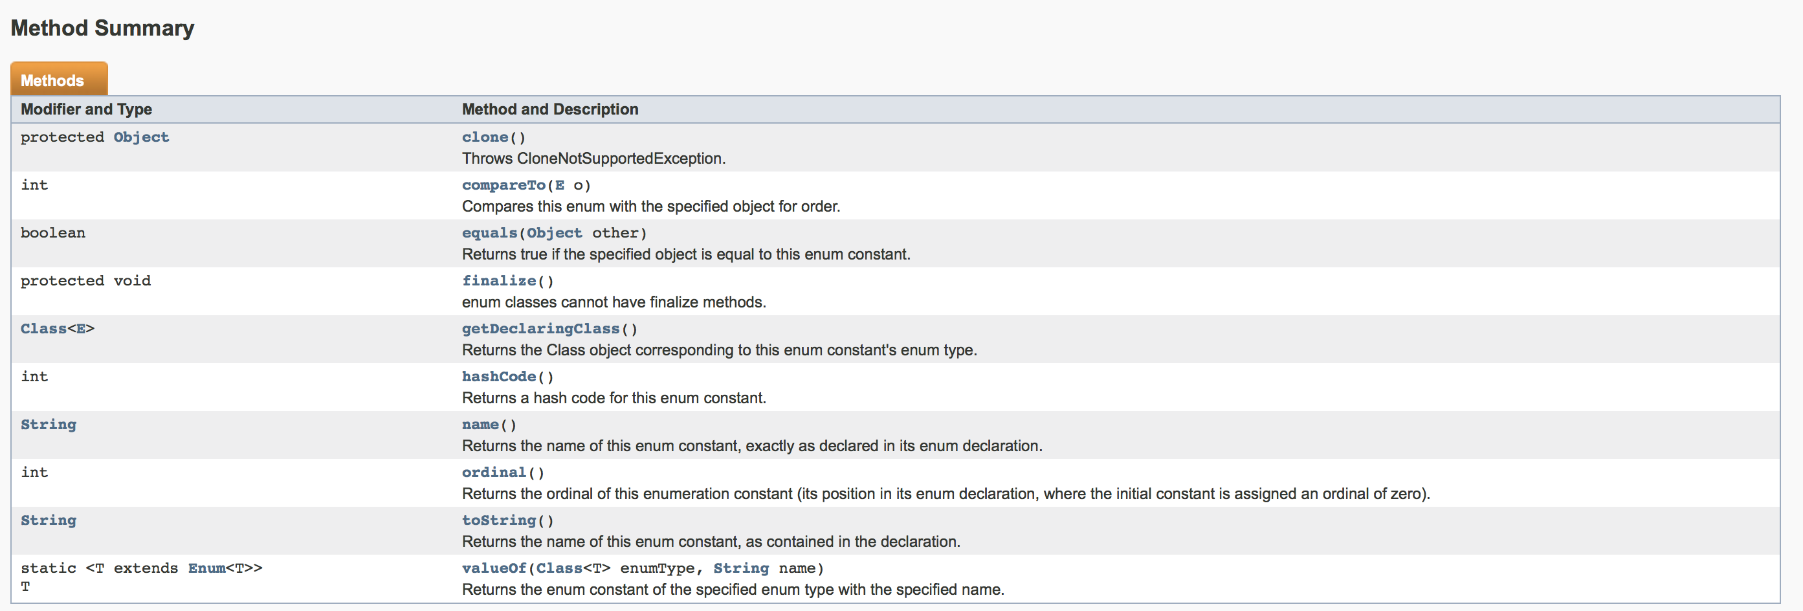Click String parameter type in valueOf
1803x611 pixels.
[x=741, y=568]
